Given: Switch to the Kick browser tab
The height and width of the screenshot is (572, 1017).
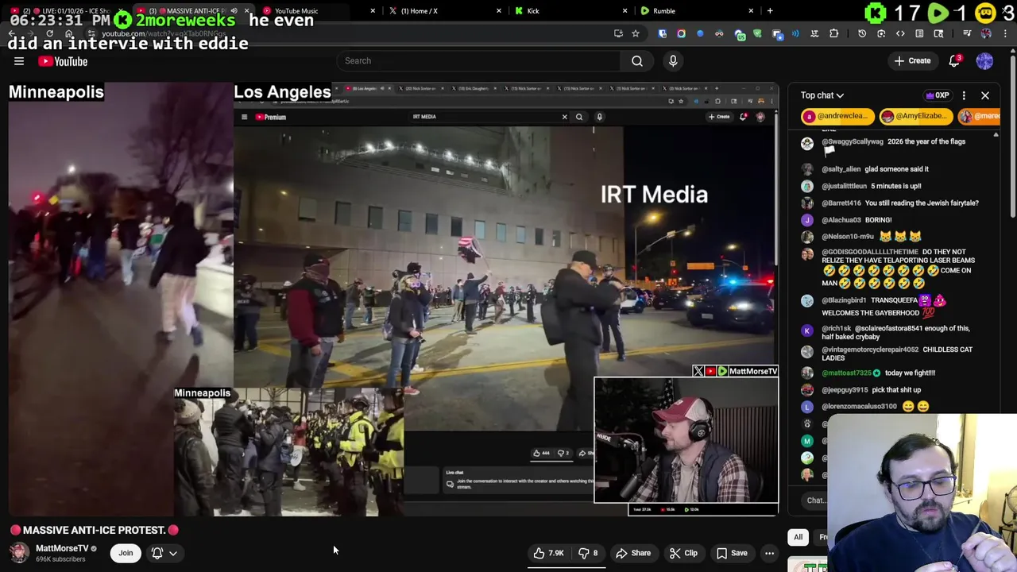Looking at the screenshot, I should point(533,11).
